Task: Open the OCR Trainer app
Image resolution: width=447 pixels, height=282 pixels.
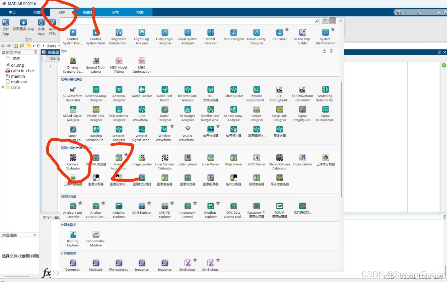Action: [257, 160]
